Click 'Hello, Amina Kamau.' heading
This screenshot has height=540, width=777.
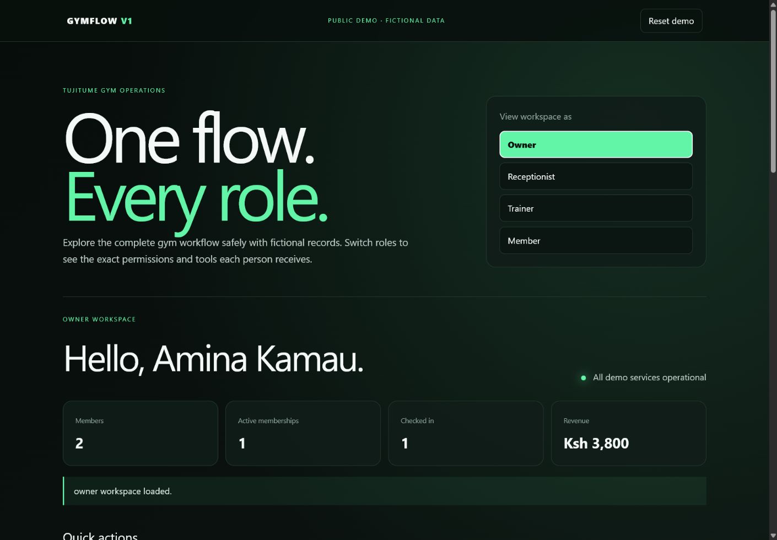pyautogui.click(x=214, y=359)
